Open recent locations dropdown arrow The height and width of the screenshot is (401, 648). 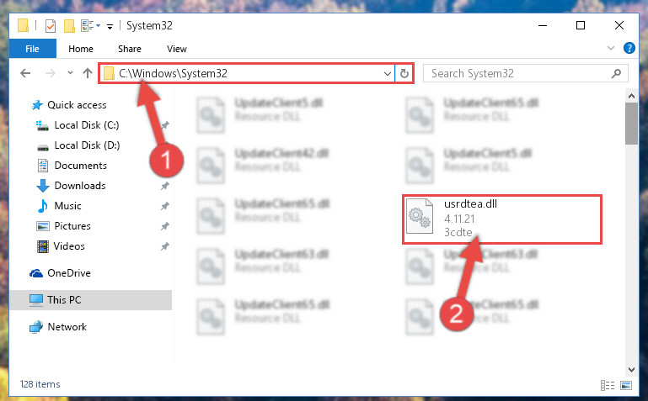click(x=70, y=73)
